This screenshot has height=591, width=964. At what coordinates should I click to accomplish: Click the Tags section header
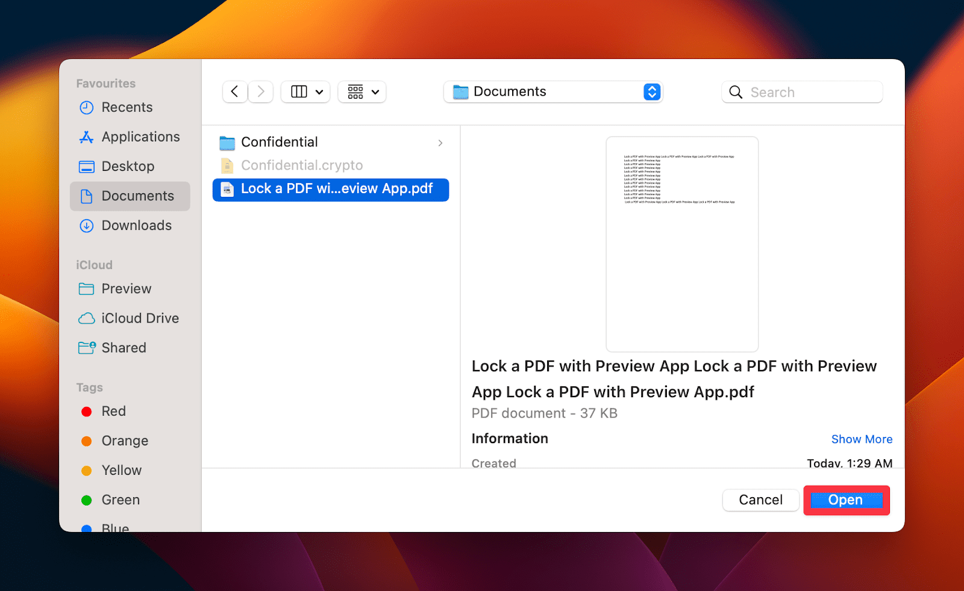click(89, 388)
